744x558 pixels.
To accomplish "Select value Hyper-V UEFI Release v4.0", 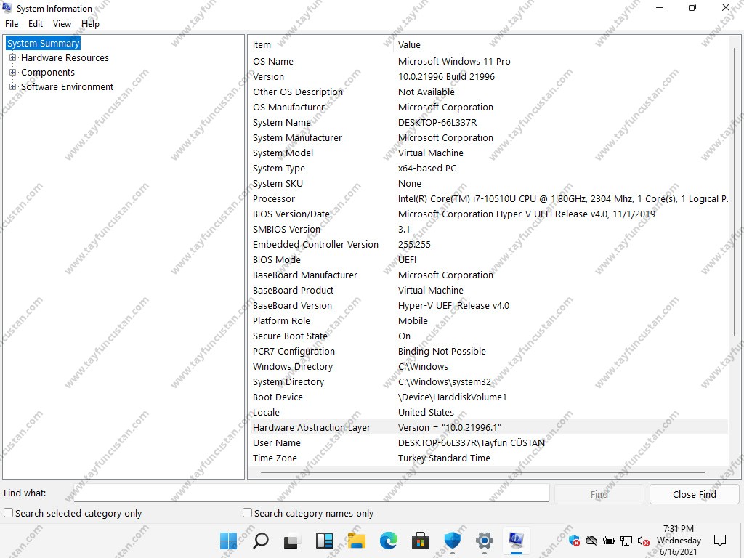I will 453,306.
